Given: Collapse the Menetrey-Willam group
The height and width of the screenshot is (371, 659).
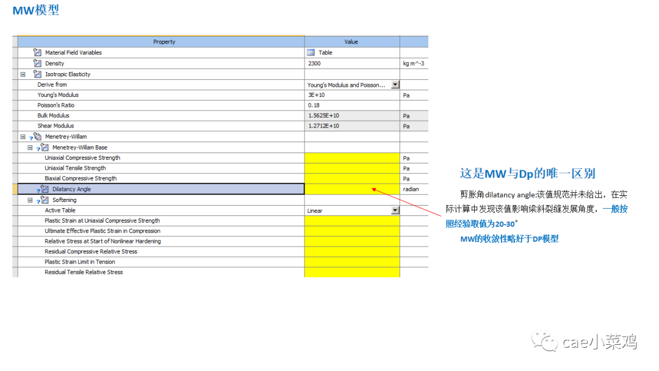Looking at the screenshot, I should tap(22, 136).
